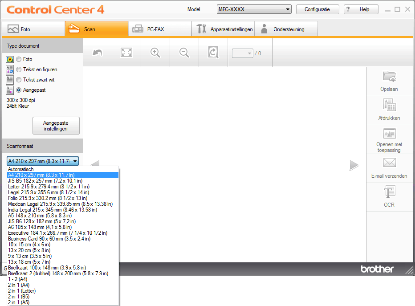Choose 13 x 18 cm scan size

63,262
